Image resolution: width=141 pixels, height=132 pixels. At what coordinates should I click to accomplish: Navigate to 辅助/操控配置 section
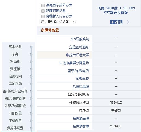coord(15,98)
